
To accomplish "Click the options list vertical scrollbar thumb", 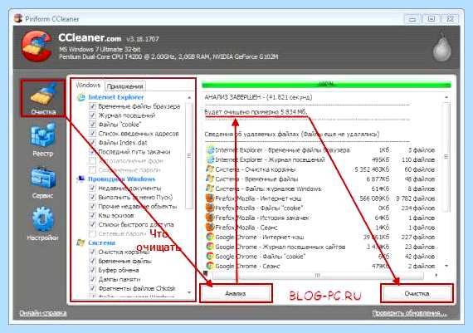I will tap(189, 156).
